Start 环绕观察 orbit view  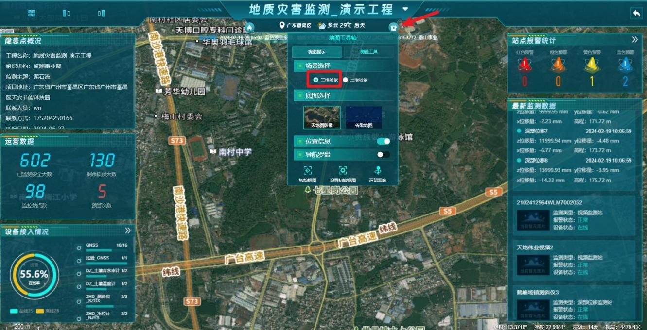(378, 171)
